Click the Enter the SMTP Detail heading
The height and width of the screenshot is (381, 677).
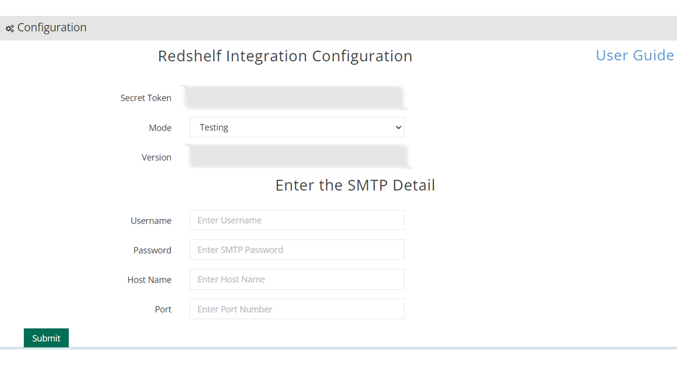coord(355,185)
